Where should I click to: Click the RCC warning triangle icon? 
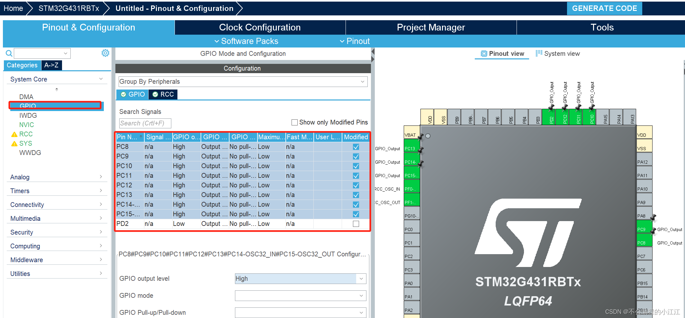click(x=14, y=134)
